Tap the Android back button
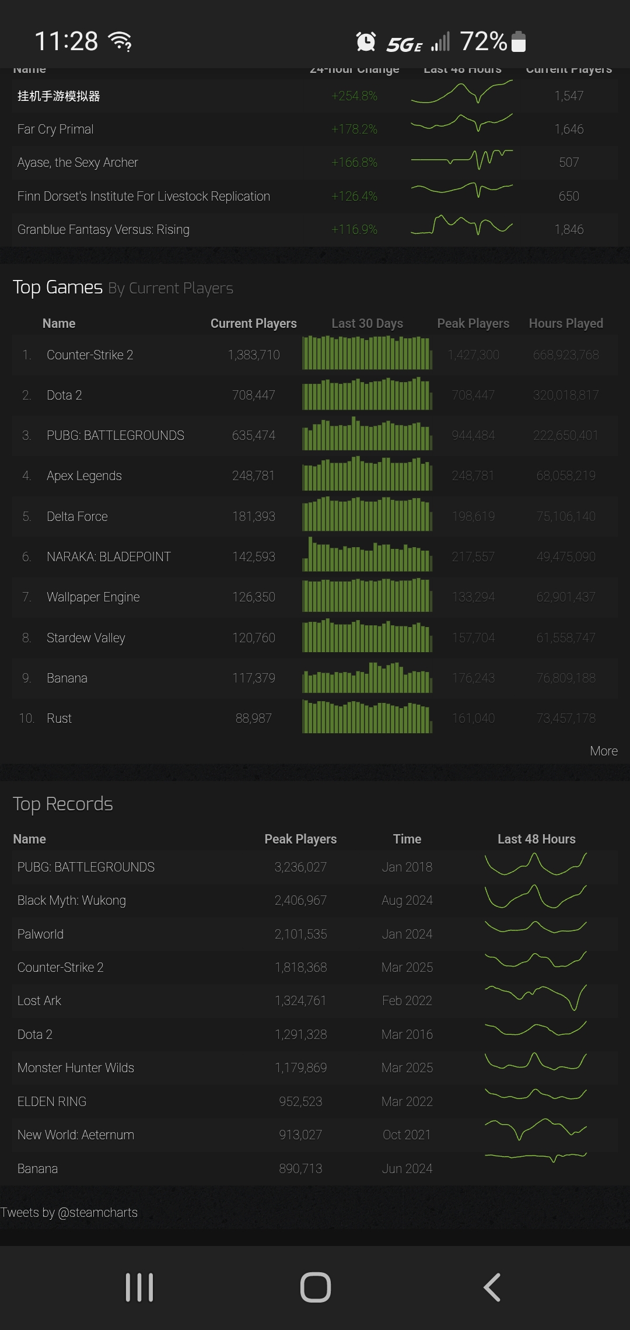This screenshot has width=630, height=1330. (x=492, y=1287)
